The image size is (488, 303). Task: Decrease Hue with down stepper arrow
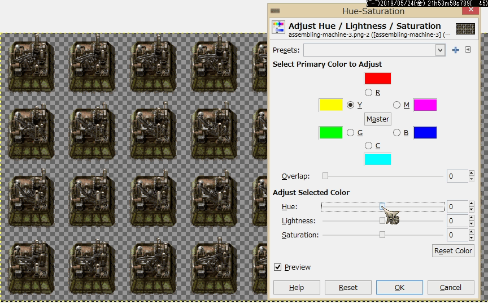pos(472,210)
